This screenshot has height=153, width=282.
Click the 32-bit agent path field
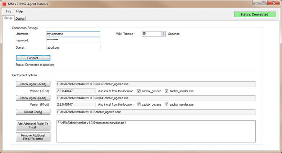(x=156, y=84)
